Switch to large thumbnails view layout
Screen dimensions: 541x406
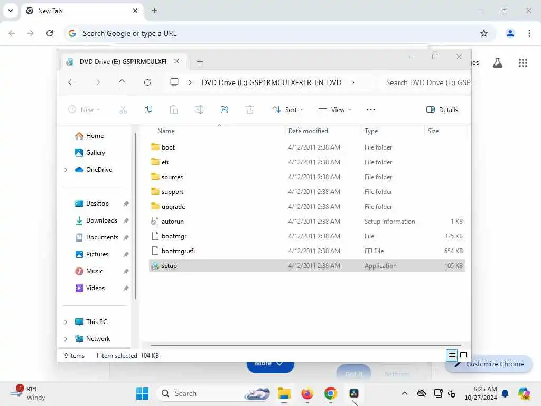point(463,355)
